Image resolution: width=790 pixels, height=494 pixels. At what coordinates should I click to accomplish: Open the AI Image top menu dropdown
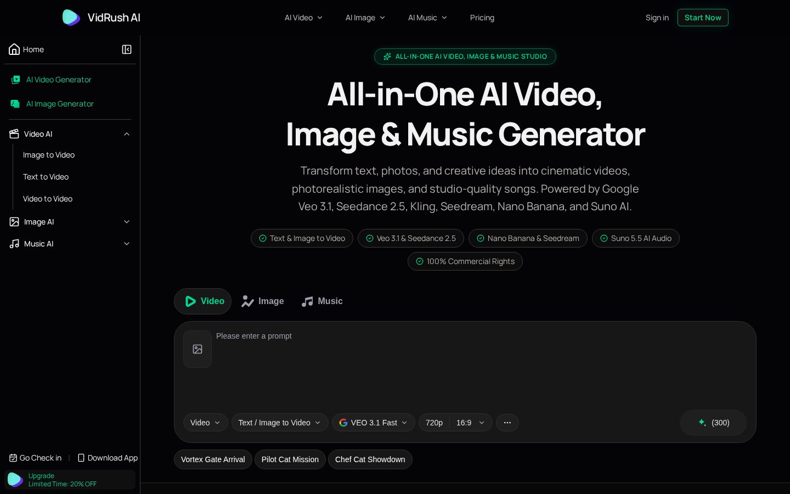coord(365,18)
